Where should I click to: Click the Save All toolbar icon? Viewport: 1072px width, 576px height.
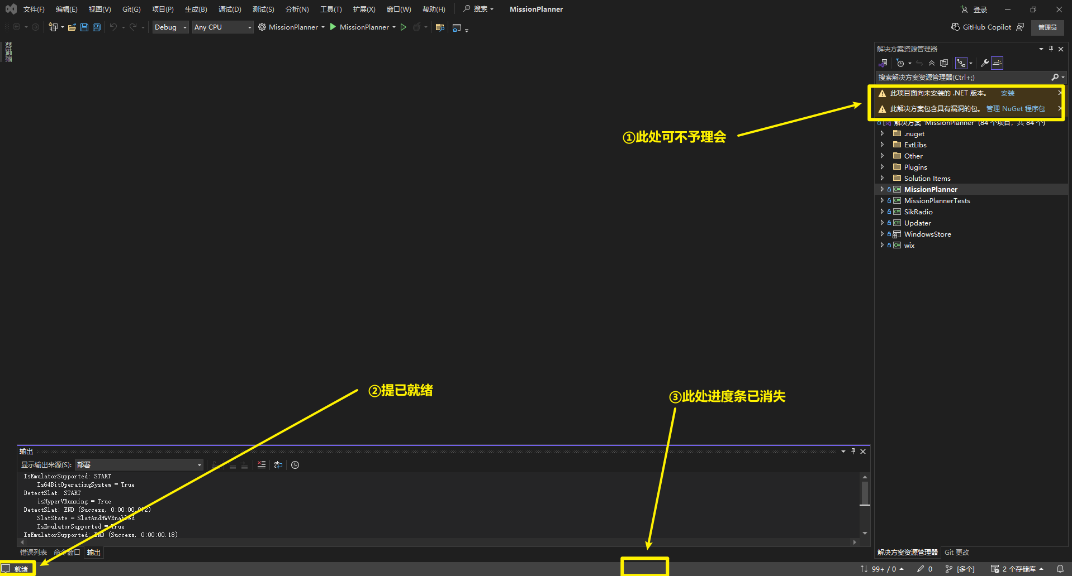coord(96,27)
